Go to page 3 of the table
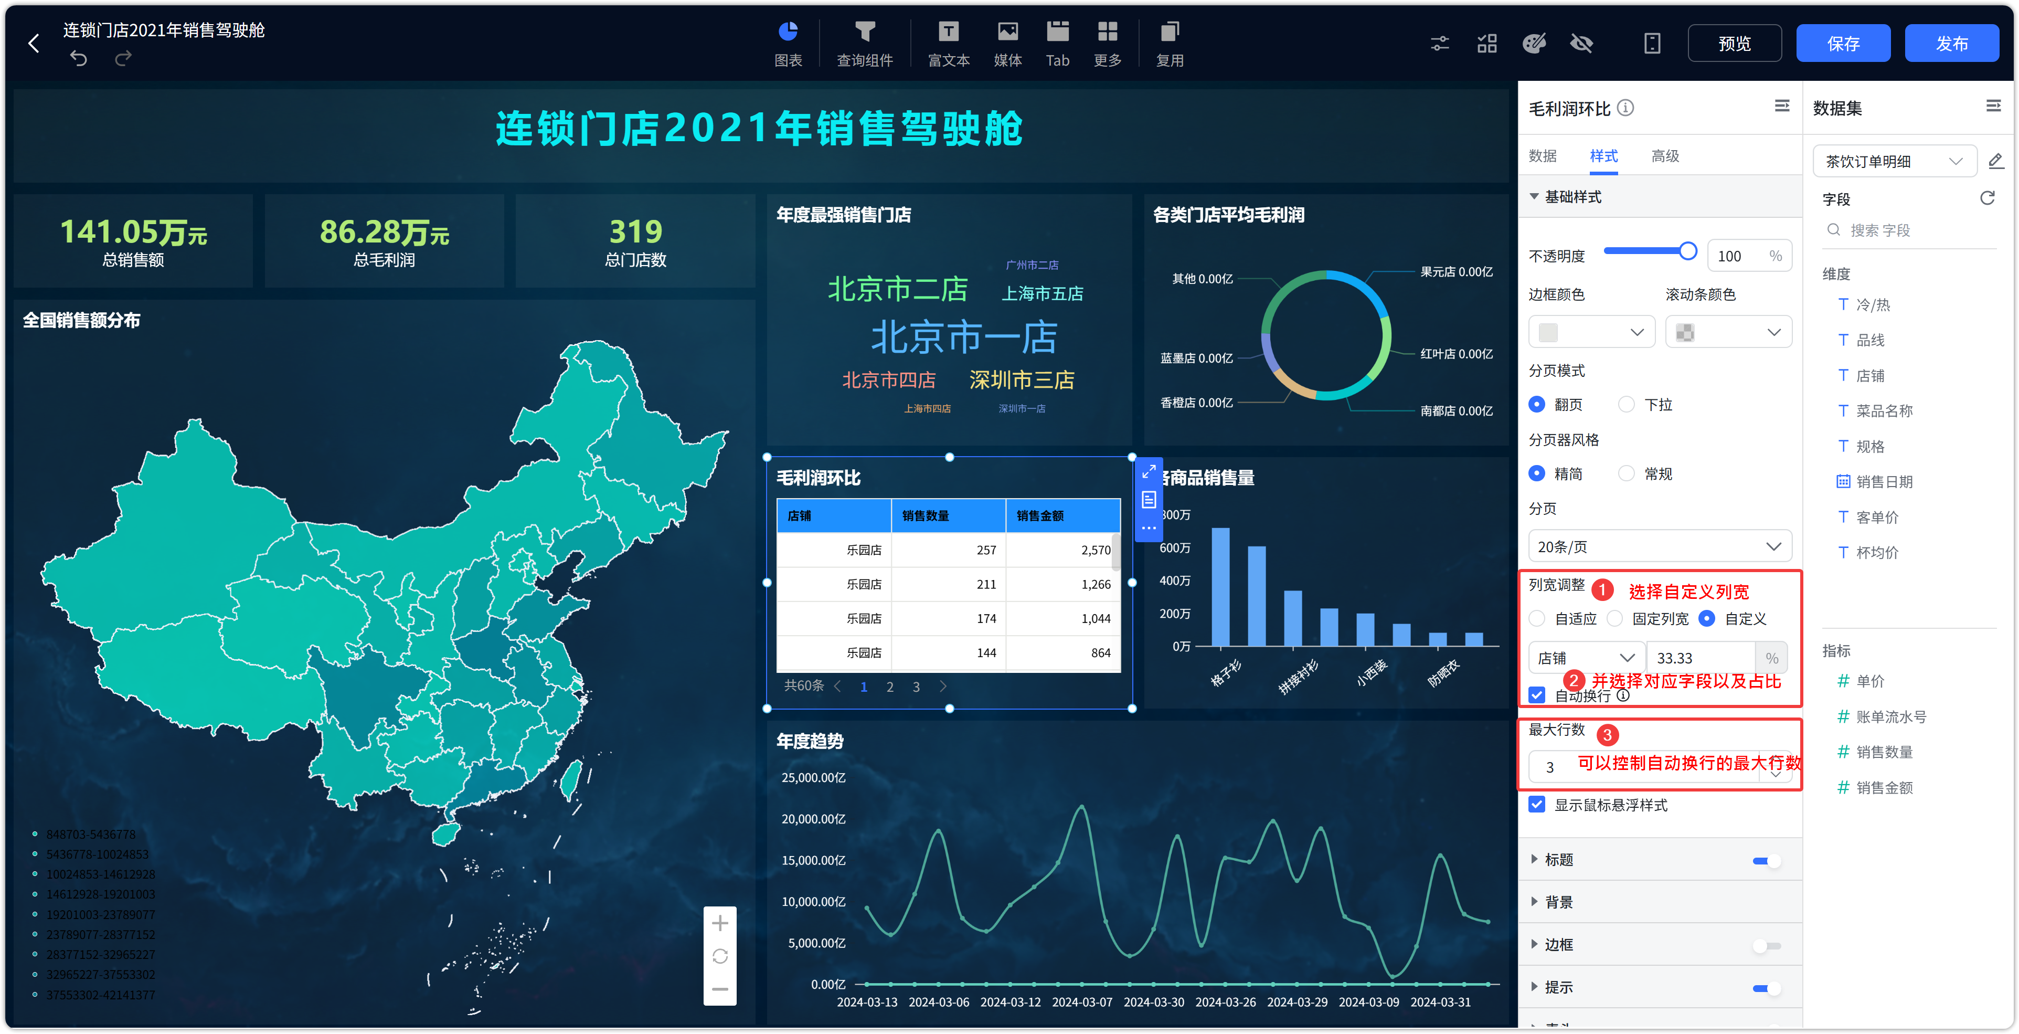Image resolution: width=2019 pixels, height=1034 pixels. coord(916,687)
